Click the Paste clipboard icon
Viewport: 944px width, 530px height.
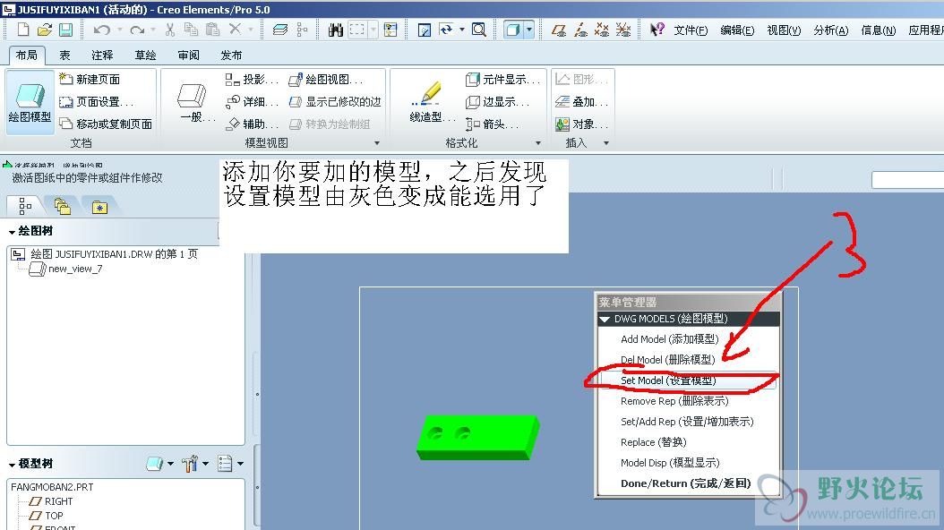(x=212, y=29)
